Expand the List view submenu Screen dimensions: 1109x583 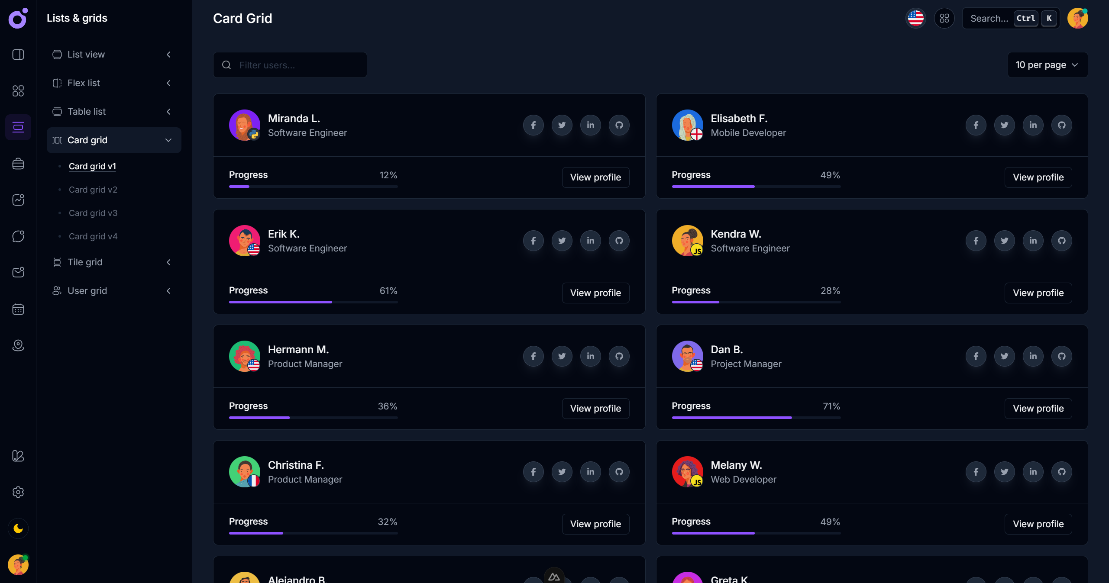click(113, 55)
